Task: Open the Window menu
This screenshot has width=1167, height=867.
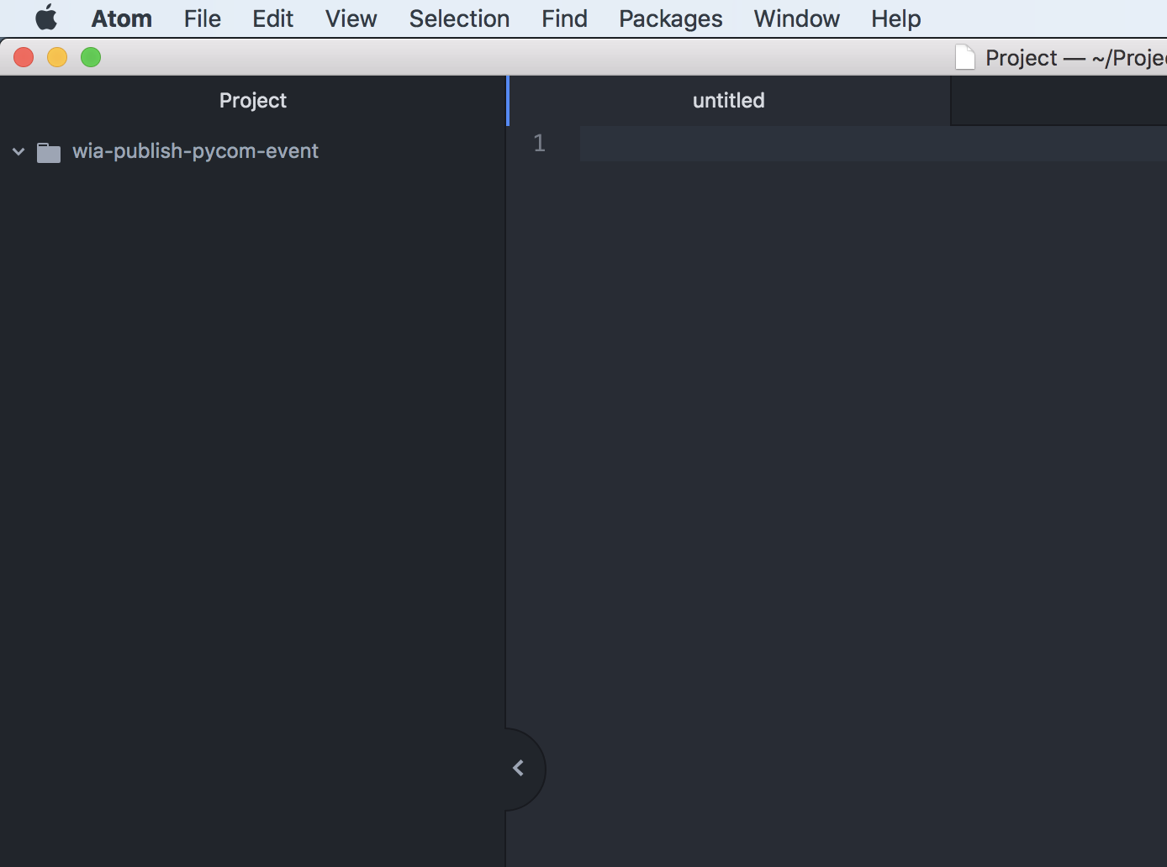Action: tap(797, 18)
